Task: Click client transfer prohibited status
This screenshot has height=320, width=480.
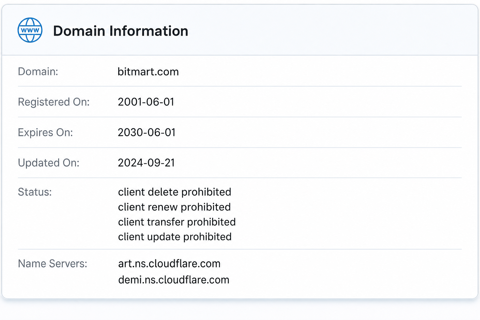Action: [x=177, y=222]
